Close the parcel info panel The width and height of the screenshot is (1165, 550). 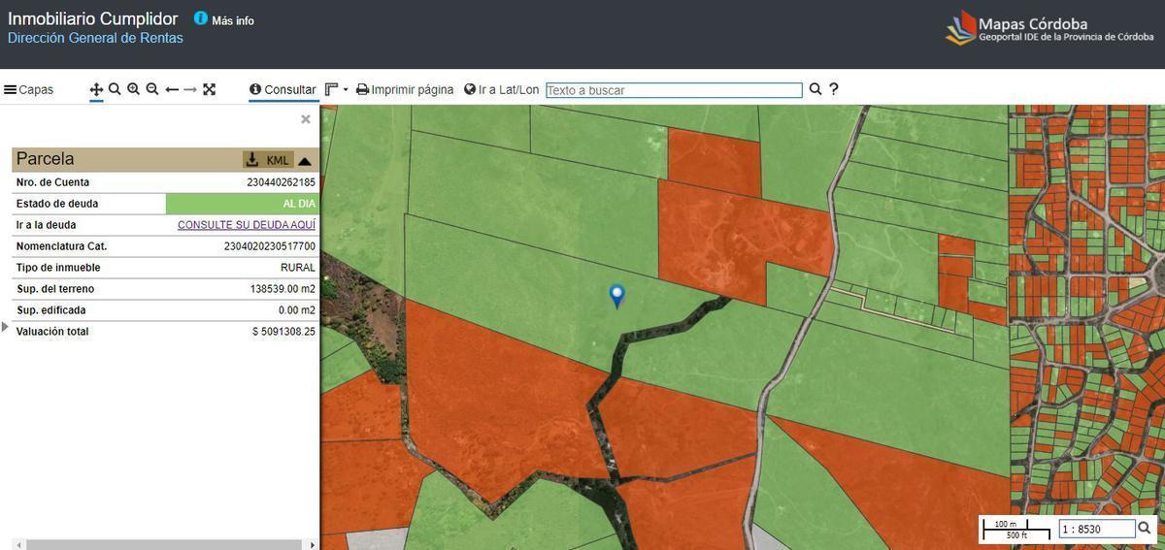(306, 119)
